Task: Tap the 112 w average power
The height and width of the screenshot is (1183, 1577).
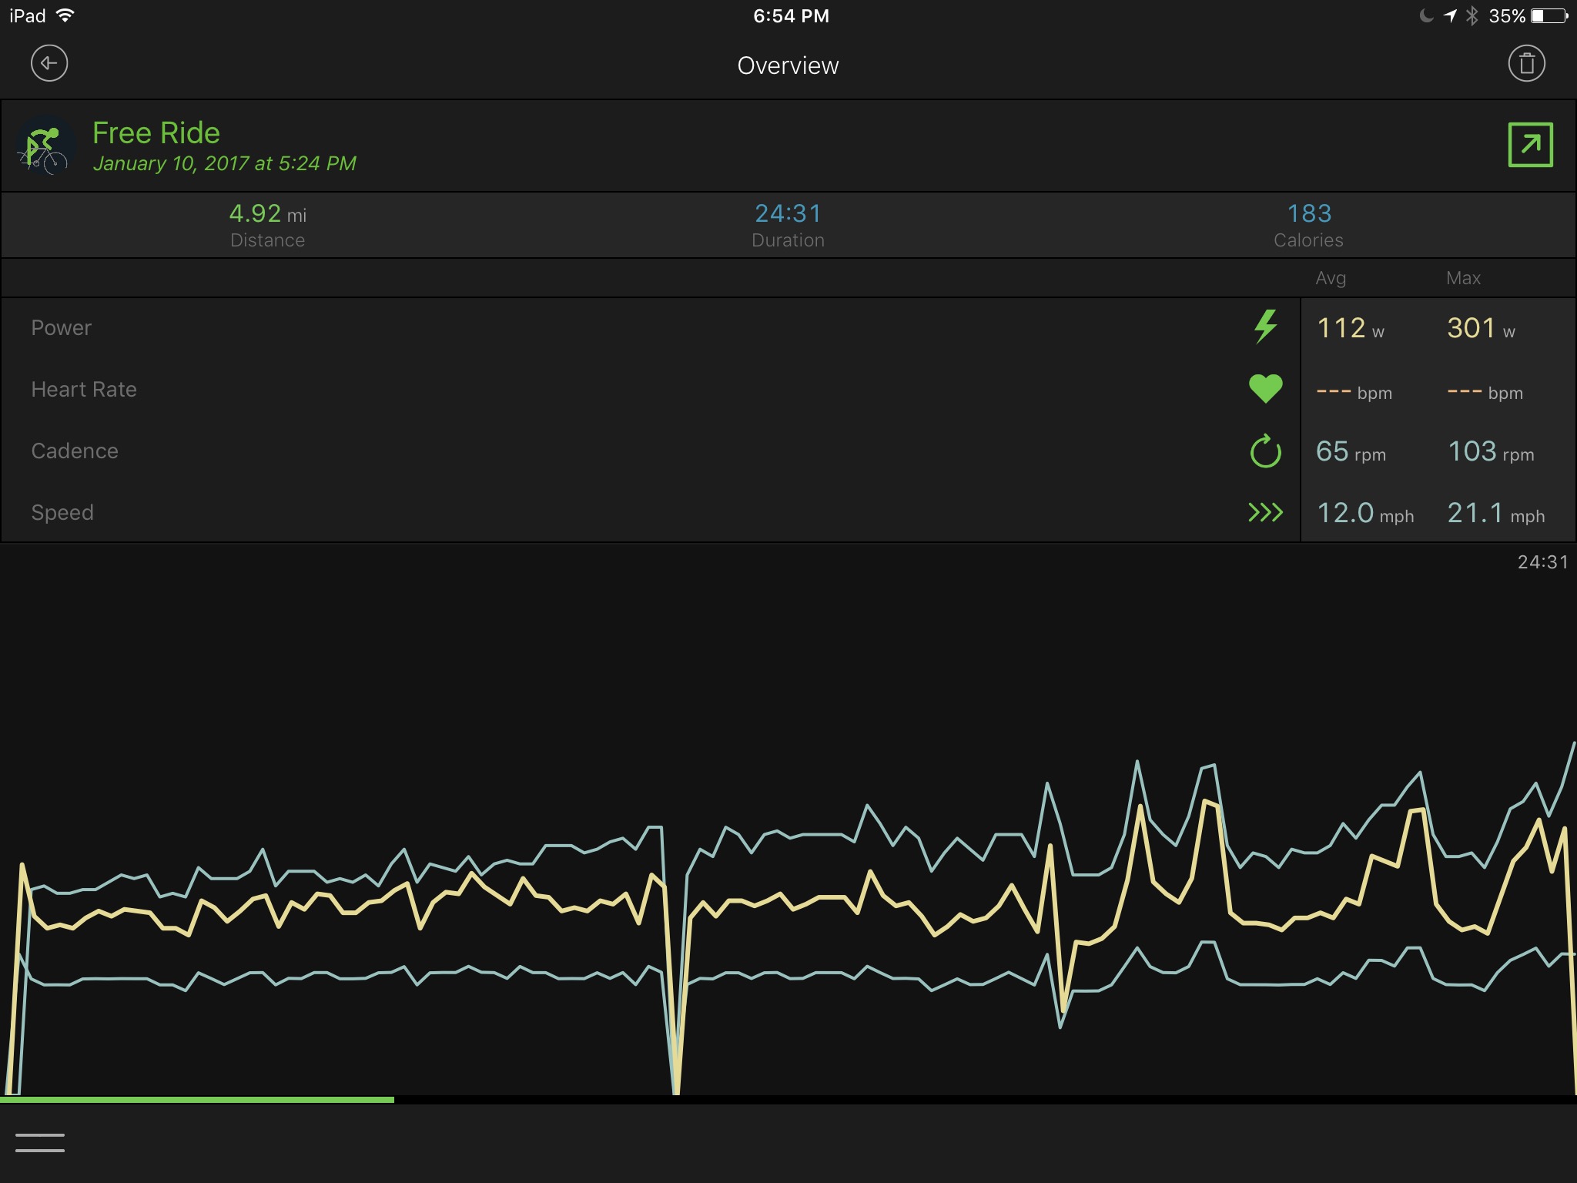Action: [x=1351, y=328]
